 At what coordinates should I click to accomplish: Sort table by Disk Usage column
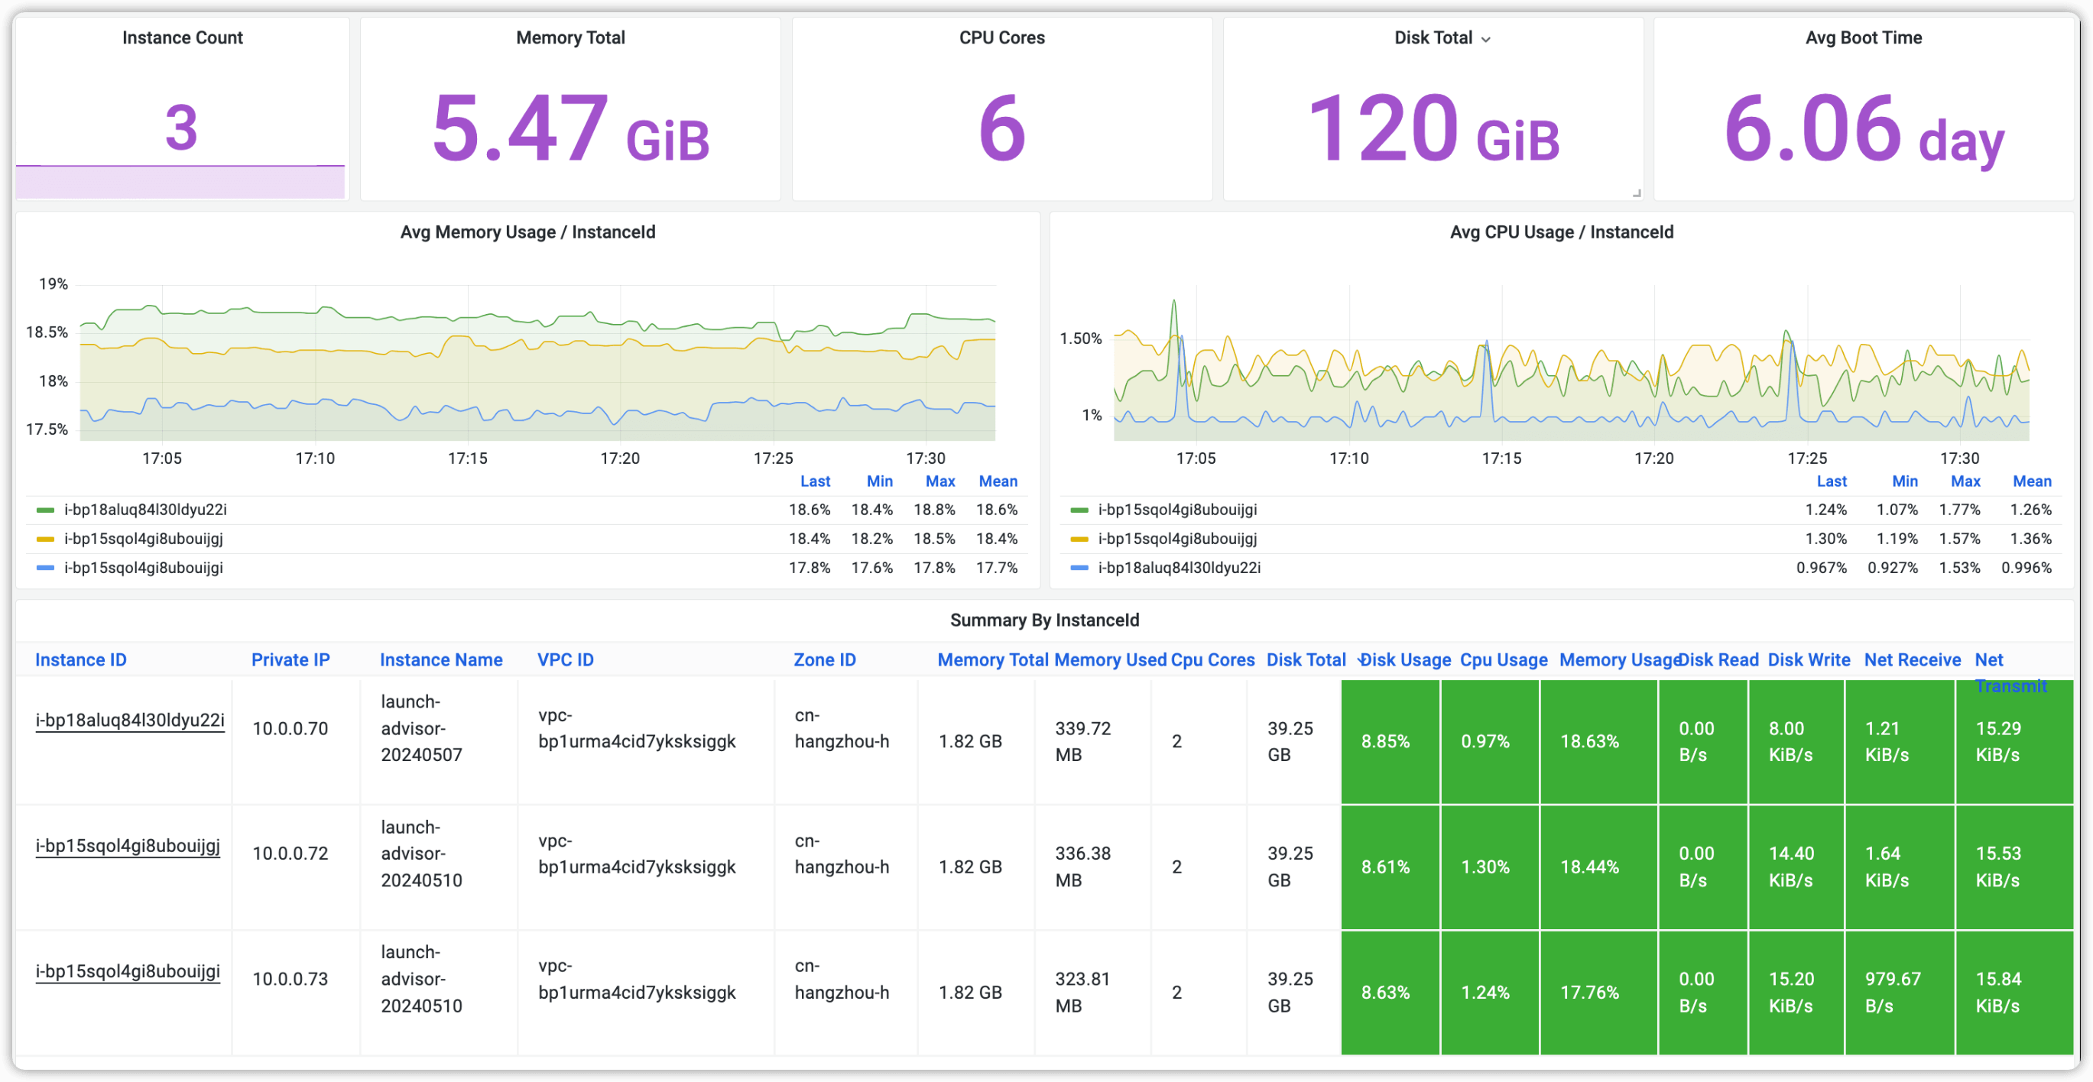point(1406,660)
